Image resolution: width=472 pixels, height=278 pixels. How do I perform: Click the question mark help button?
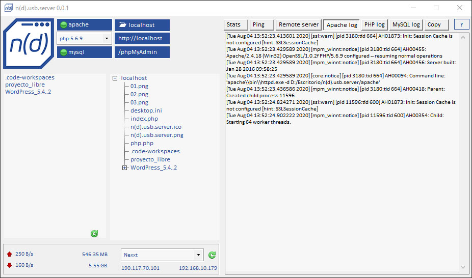point(461,24)
